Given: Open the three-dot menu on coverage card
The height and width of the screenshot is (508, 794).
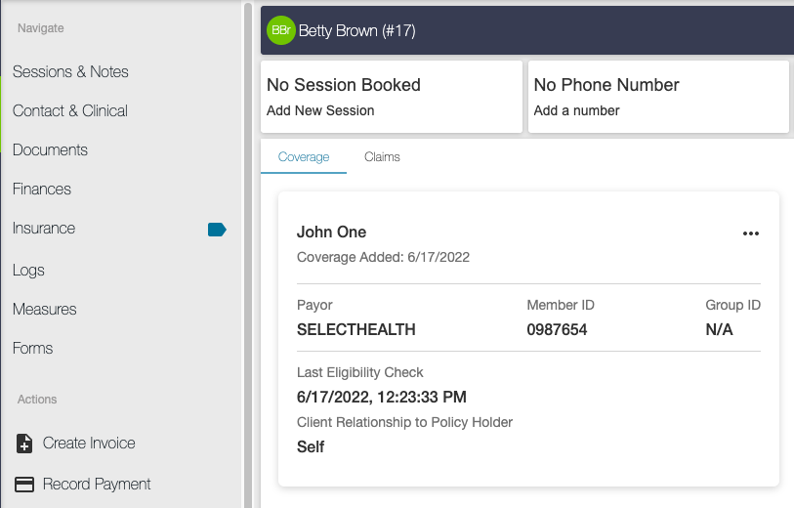Looking at the screenshot, I should (x=750, y=233).
